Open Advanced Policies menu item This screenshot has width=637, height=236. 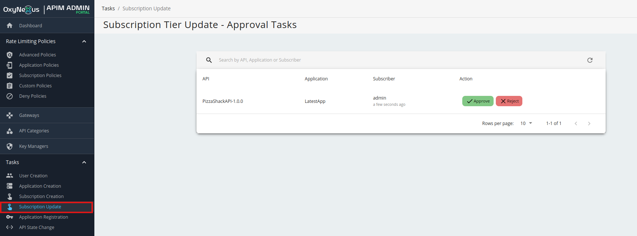pos(47,55)
